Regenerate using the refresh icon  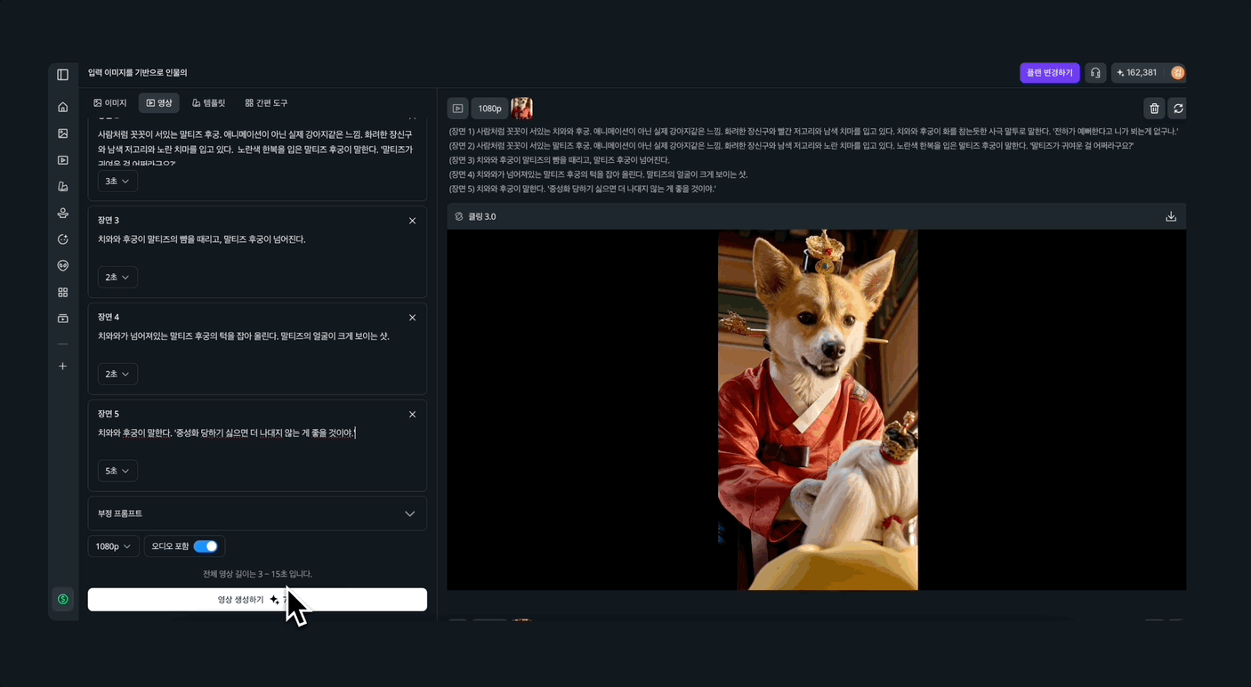coord(1178,109)
